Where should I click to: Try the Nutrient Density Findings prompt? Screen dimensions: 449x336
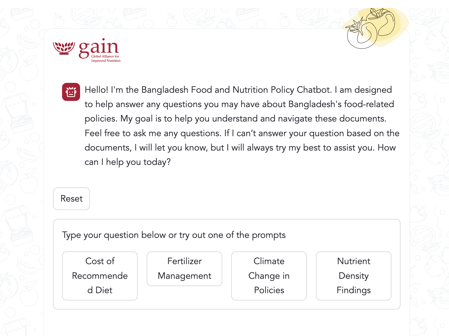point(354,276)
